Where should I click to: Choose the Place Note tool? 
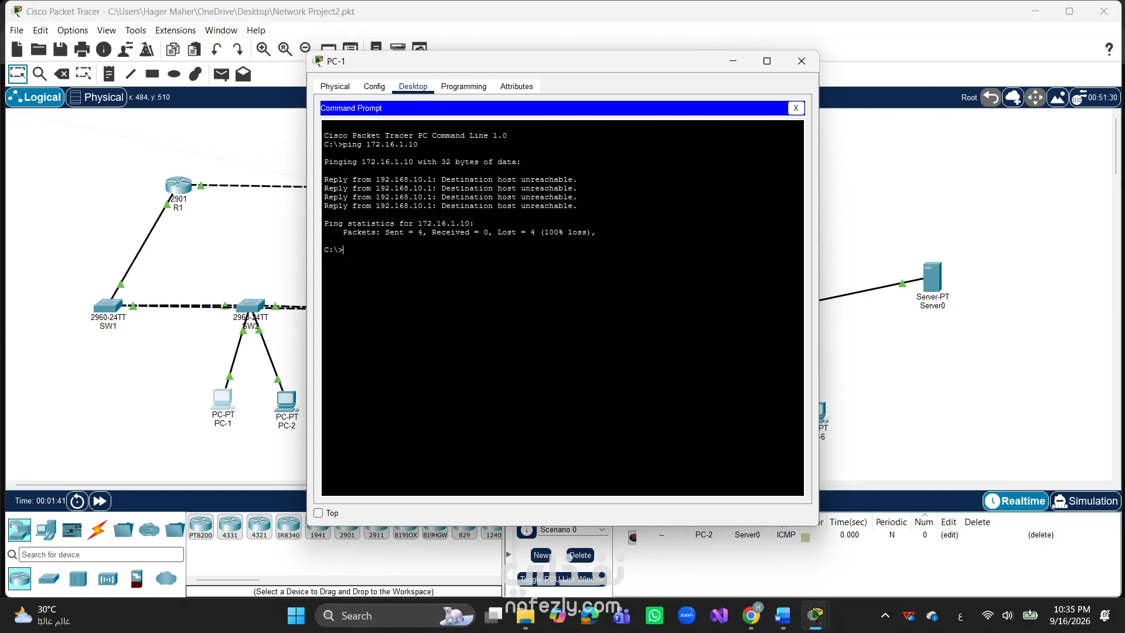pyautogui.click(x=109, y=74)
